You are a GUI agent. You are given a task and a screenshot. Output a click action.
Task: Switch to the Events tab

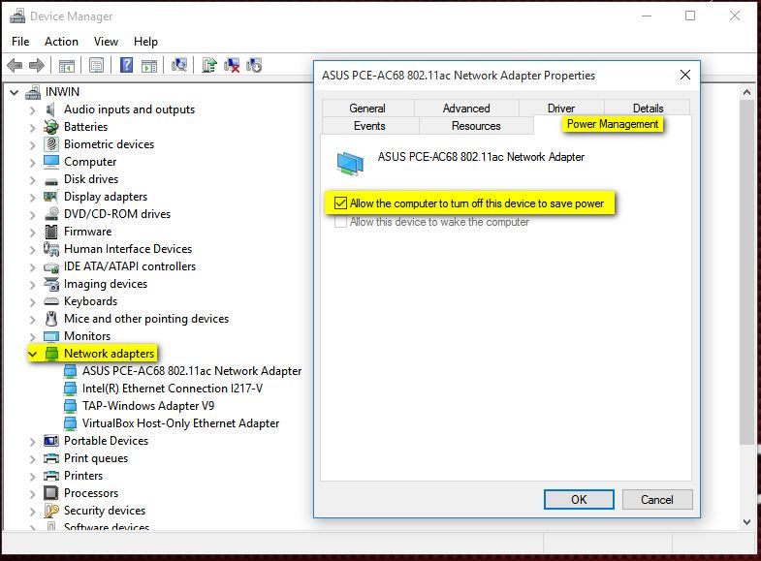pyautogui.click(x=369, y=126)
